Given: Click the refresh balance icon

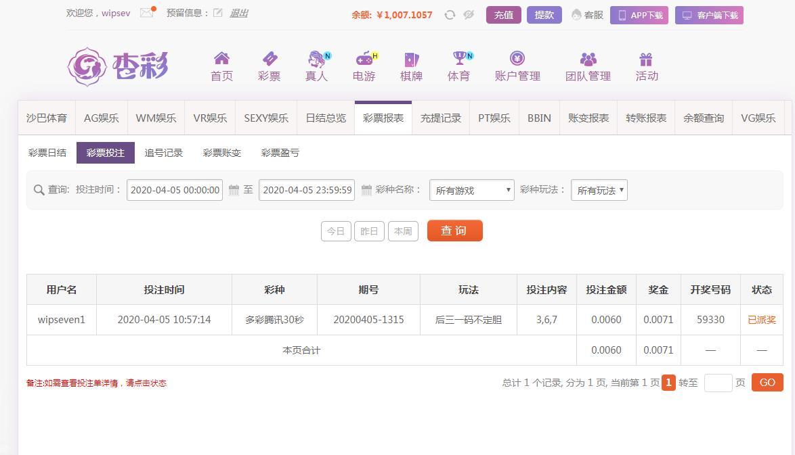Looking at the screenshot, I should (450, 15).
